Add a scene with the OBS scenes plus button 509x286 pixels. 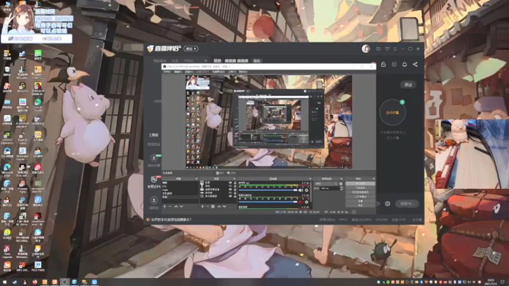165,206
